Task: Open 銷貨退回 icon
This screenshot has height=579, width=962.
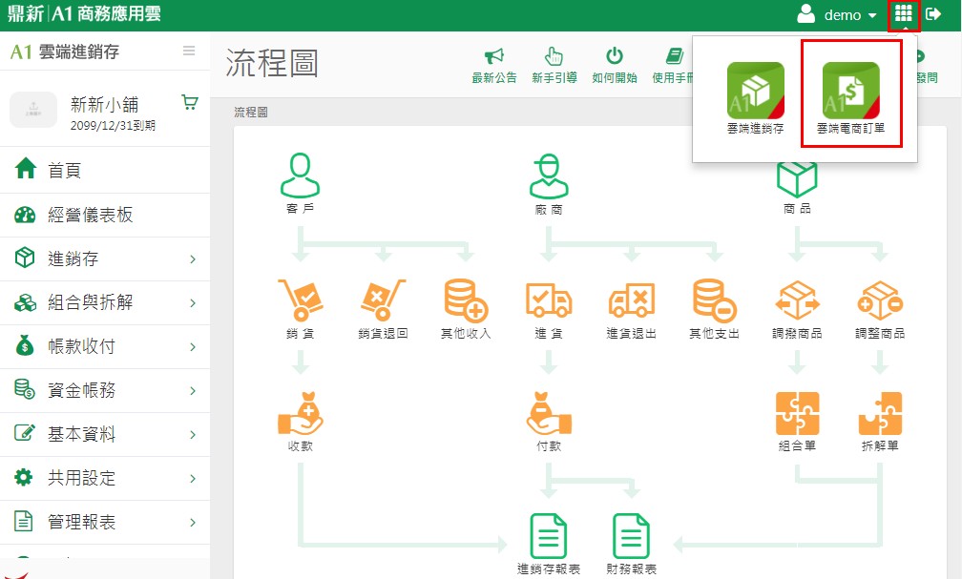Action: point(383,300)
